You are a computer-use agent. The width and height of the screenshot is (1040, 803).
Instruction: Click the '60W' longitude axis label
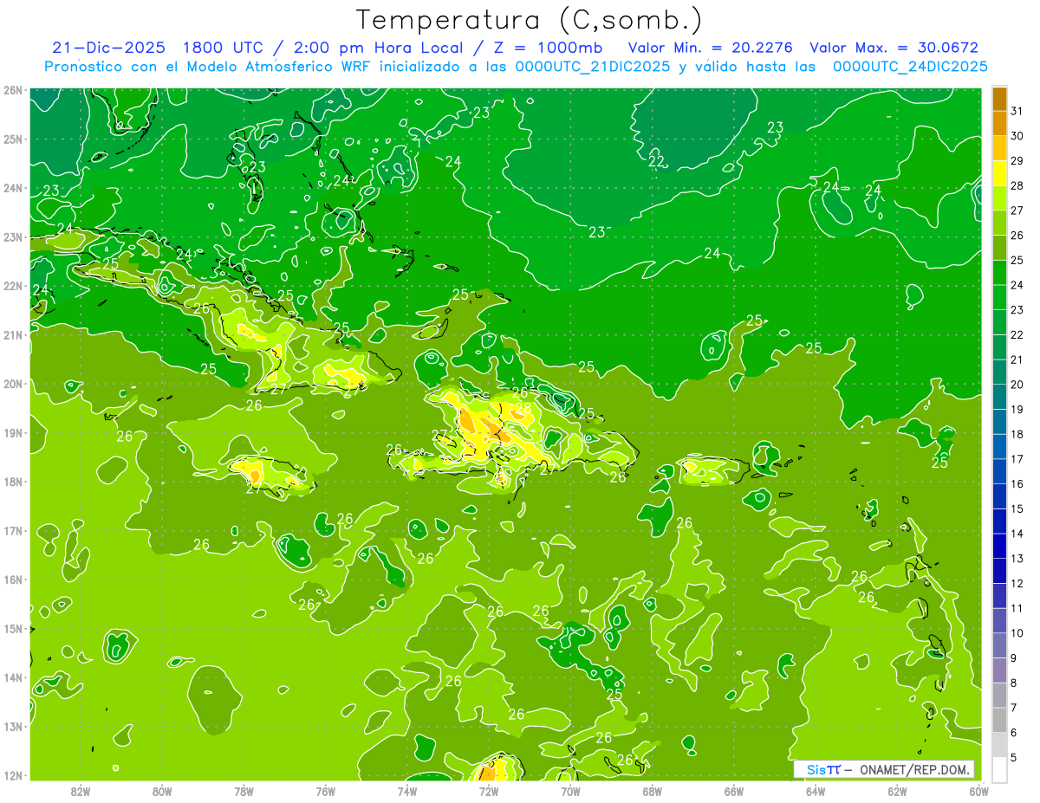pyautogui.click(x=978, y=791)
